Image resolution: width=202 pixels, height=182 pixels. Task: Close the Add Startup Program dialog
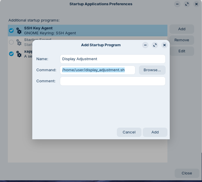165,45
